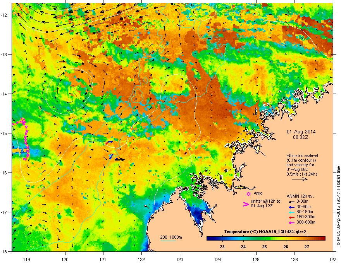Click the magenta drifter track near 119°E
This screenshot has height=263, width=341.
26,139
